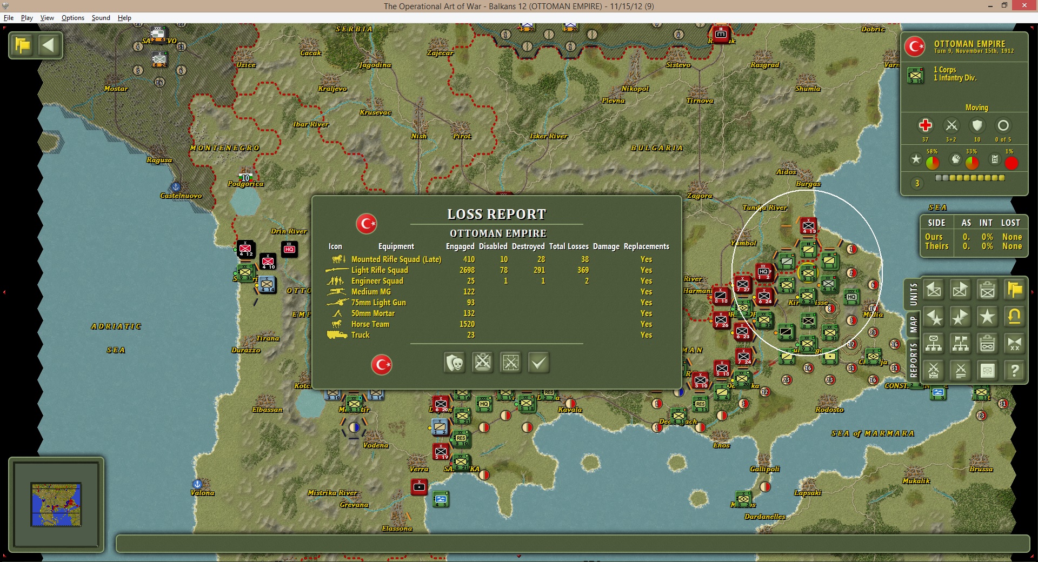The image size is (1038, 562).
Task: Click the divide unit XX icon
Action: point(1014,343)
